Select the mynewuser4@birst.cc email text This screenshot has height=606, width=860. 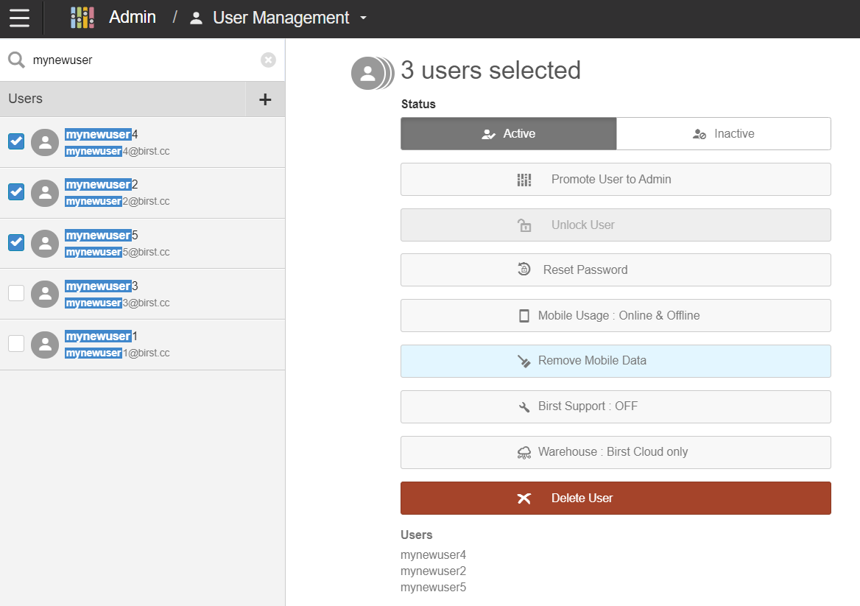point(117,152)
